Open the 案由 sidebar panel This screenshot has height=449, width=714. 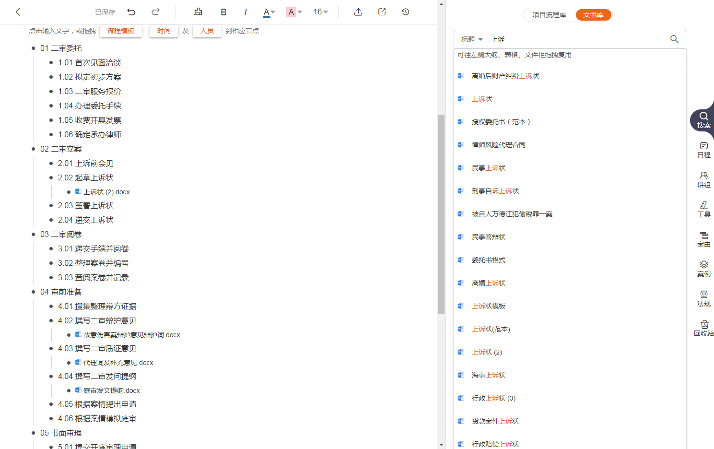coord(704,239)
